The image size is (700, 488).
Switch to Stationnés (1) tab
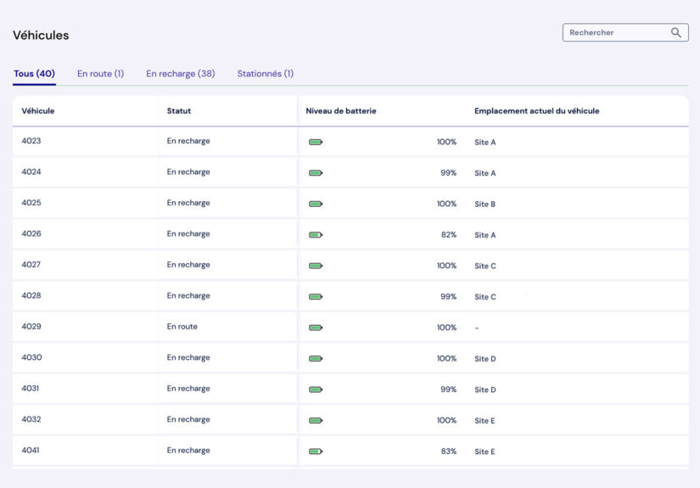(265, 74)
